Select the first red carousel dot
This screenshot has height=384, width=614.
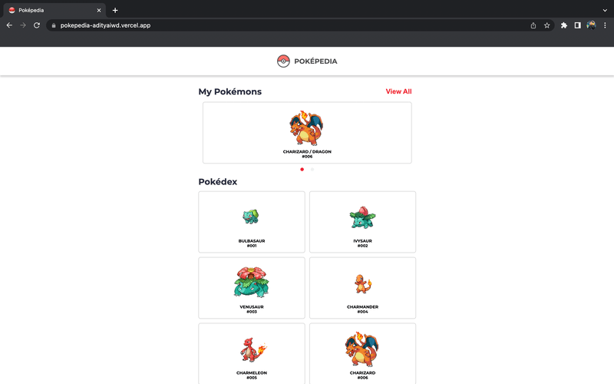point(302,170)
